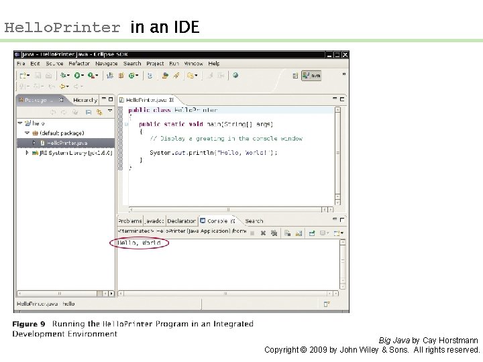Screen dimensions: 483x362
Task: Go back with the yellow Back arrow
Action: tap(62, 86)
